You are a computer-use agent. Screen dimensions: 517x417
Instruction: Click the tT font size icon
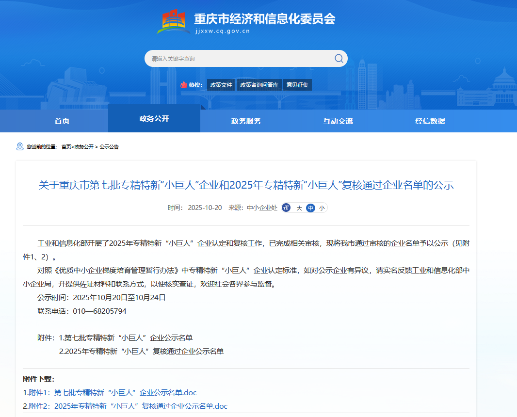286,208
